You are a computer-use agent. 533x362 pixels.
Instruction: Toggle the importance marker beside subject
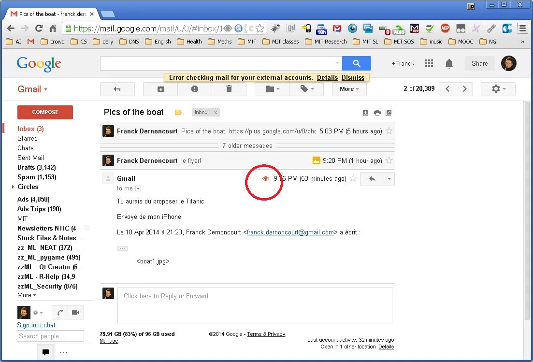[x=178, y=113]
